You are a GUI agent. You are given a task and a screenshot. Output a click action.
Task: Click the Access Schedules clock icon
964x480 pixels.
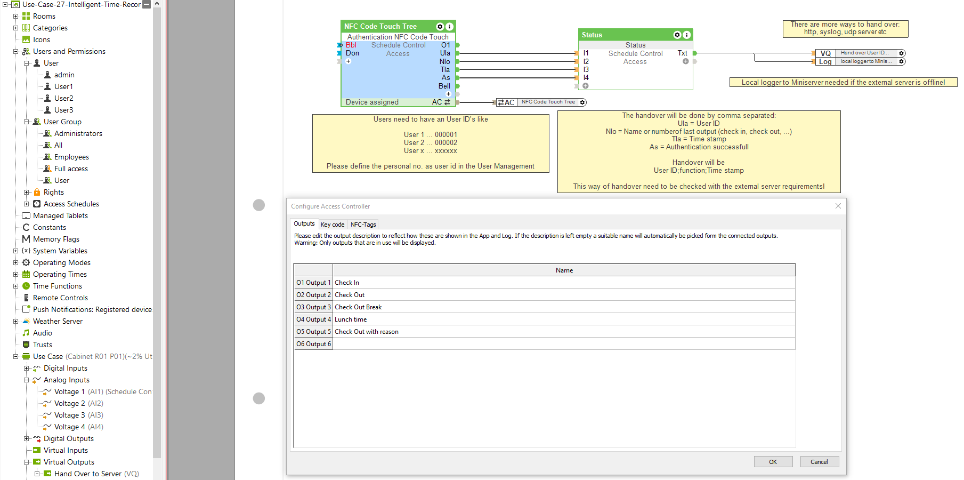[37, 204]
